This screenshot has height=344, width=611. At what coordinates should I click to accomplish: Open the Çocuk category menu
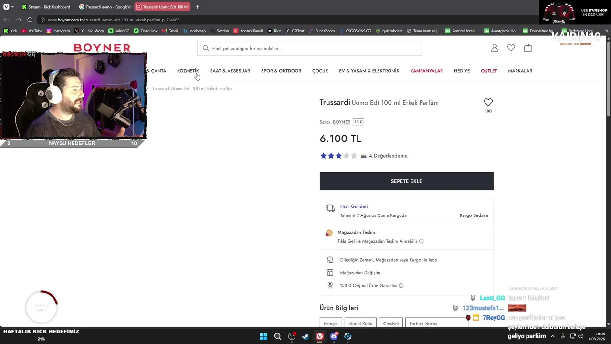pos(320,71)
